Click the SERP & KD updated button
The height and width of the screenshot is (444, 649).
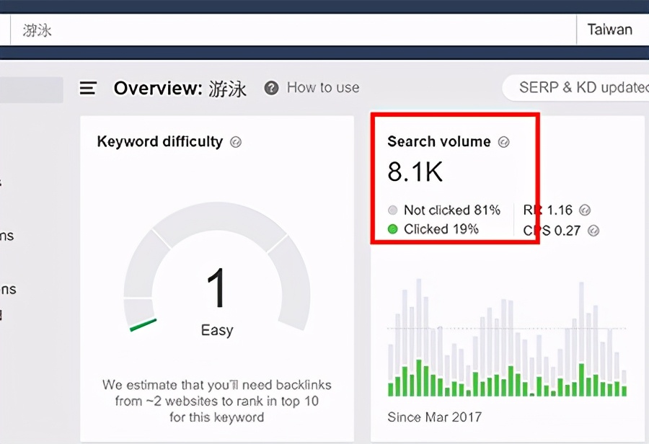pos(575,88)
